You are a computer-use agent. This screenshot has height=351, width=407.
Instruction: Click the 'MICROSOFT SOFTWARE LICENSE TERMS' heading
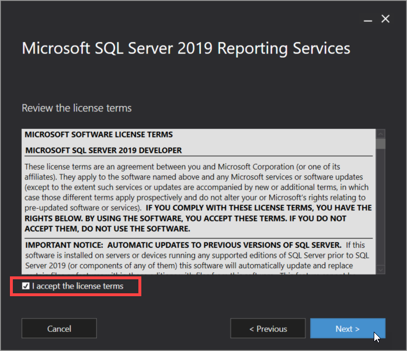99,135
